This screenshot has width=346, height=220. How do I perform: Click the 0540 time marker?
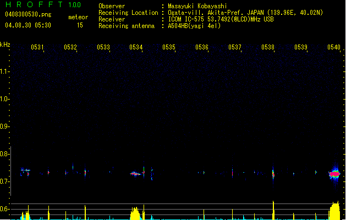(x=334, y=47)
